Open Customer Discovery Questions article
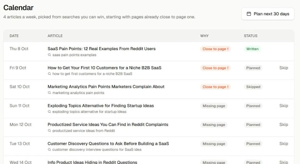 point(108,144)
